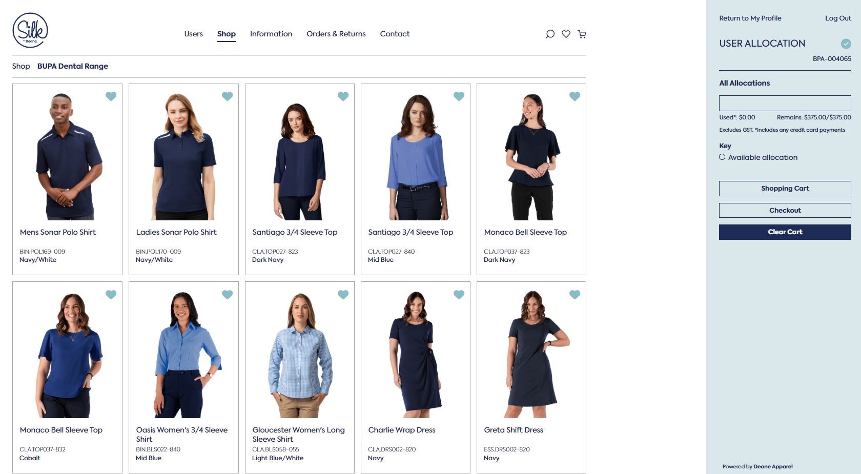Click the Checkout button

click(x=785, y=210)
